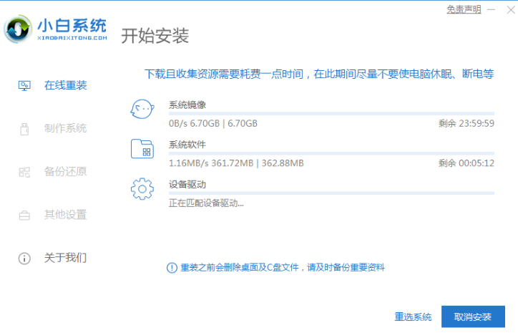Minimize the 小白系统 window
Screen dimensions: 518x333
(489, 9)
